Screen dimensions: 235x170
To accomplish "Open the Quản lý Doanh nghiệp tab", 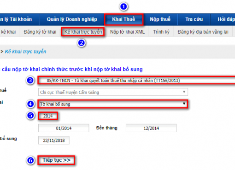I will point(72,19).
